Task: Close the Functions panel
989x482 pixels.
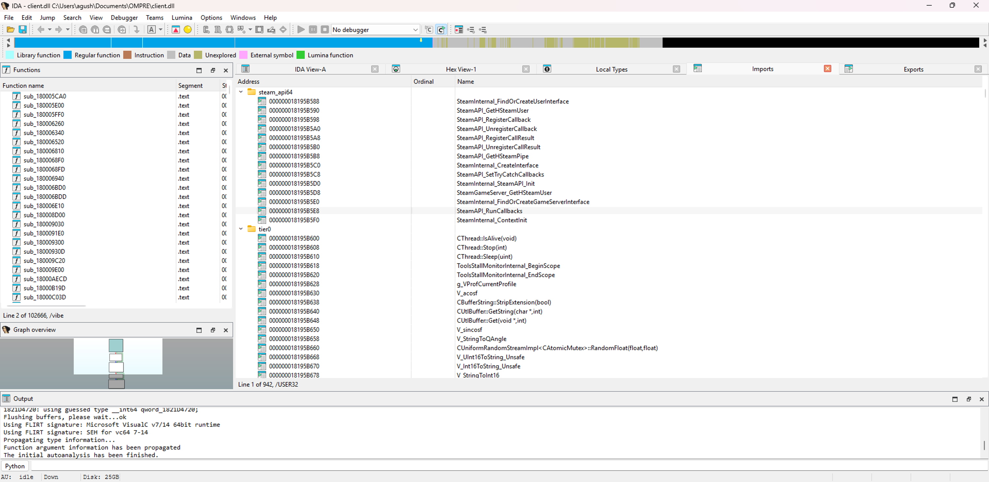Action: point(226,70)
